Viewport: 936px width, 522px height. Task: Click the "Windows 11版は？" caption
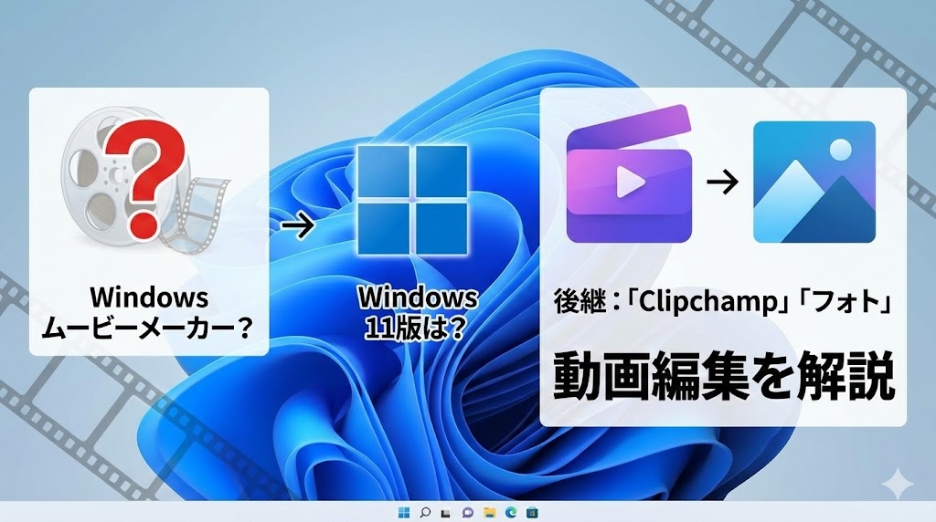pos(418,312)
